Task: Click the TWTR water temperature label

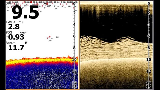Action: click(x=10, y=22)
